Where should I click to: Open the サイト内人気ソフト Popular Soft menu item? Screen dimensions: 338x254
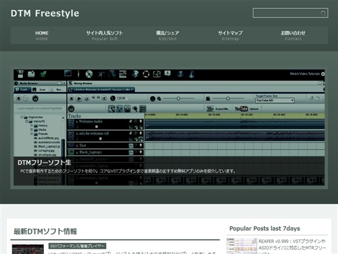tap(105, 35)
